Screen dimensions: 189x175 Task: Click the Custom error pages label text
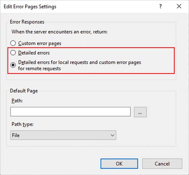(39, 43)
